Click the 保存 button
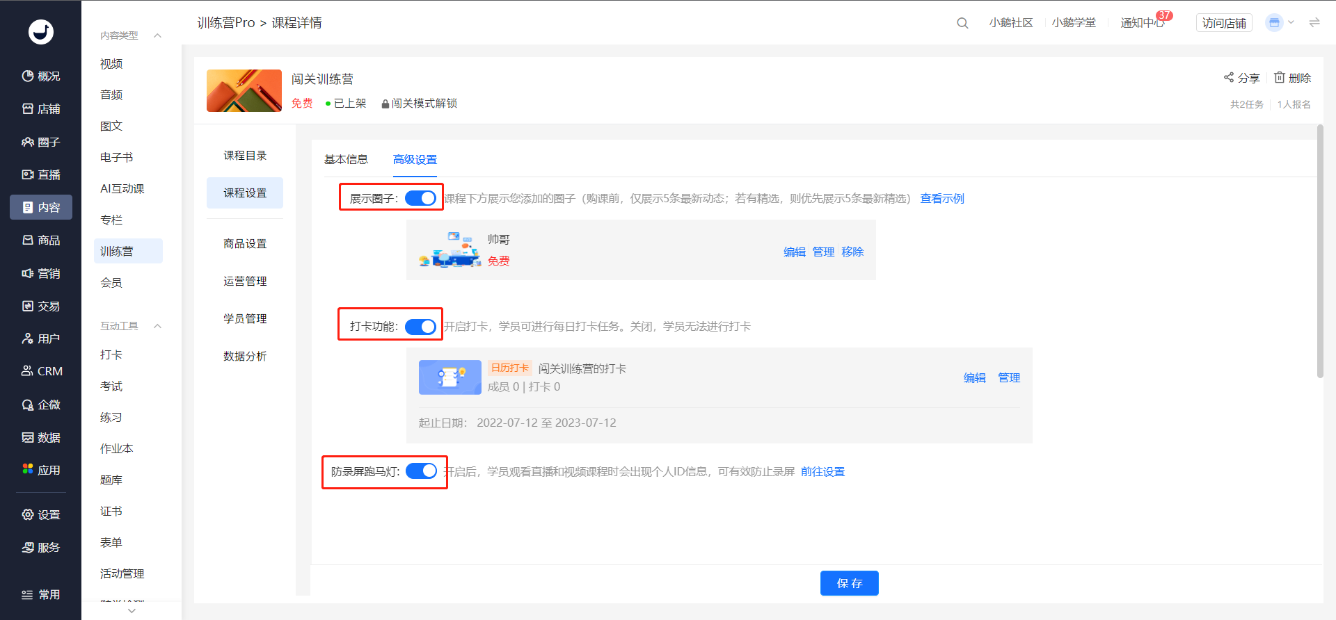The width and height of the screenshot is (1336, 620). pos(849,583)
